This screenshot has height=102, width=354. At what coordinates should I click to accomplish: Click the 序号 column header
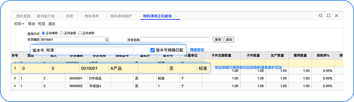[15, 55]
